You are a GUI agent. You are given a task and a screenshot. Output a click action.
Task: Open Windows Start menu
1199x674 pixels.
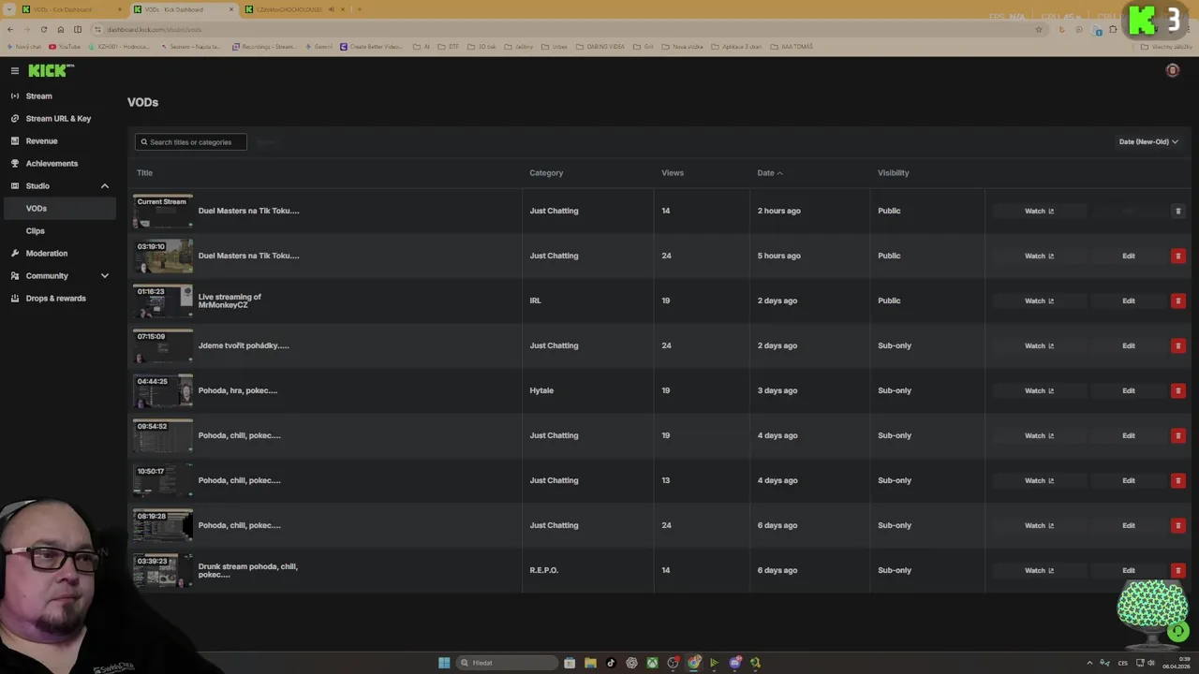[444, 663]
